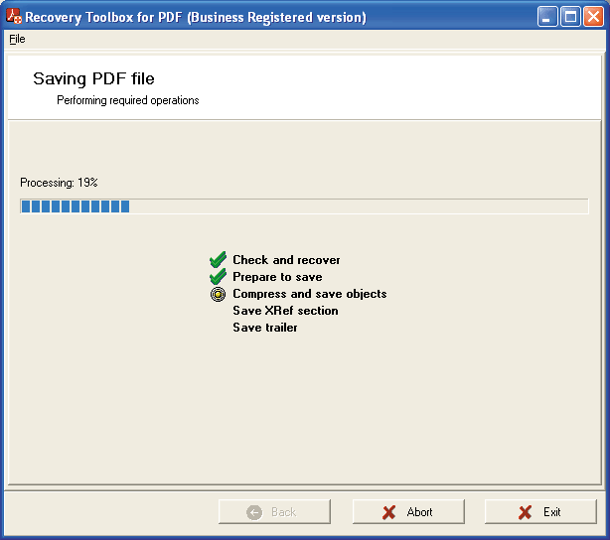
Task: Click green checkmark beside Prepare to save
Action: pos(218,276)
